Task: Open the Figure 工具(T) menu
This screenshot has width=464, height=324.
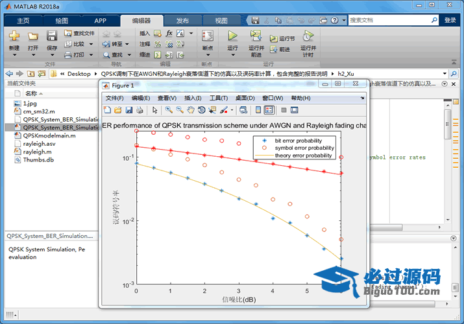Action: [219, 98]
